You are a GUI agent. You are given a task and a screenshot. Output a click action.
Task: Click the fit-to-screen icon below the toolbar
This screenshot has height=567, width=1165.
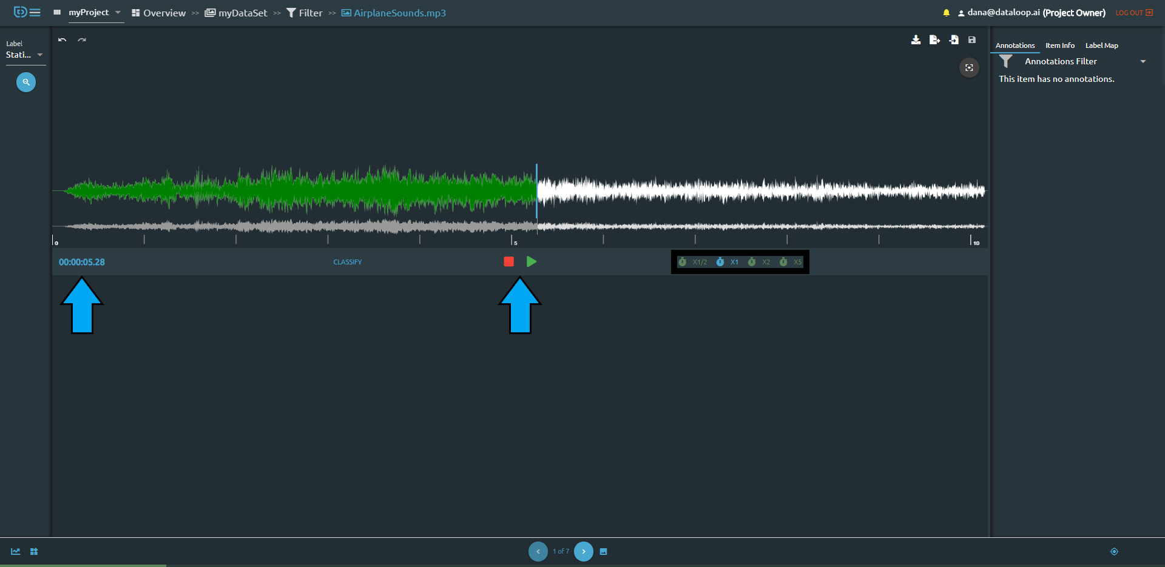tap(969, 67)
